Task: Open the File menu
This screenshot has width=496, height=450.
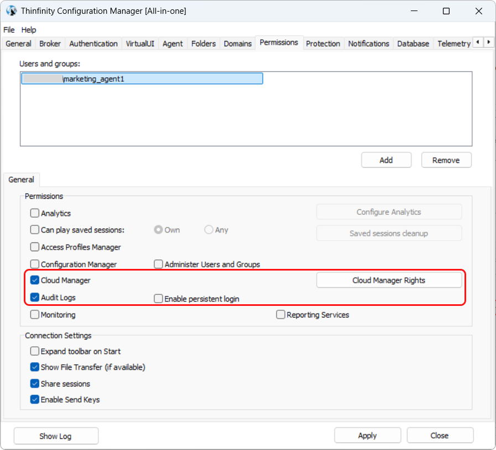Action: coord(9,30)
